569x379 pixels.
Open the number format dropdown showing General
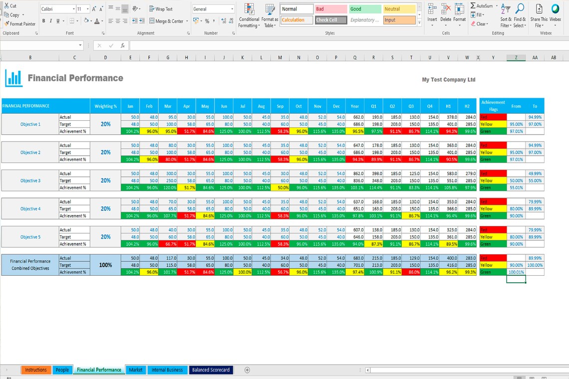point(231,8)
